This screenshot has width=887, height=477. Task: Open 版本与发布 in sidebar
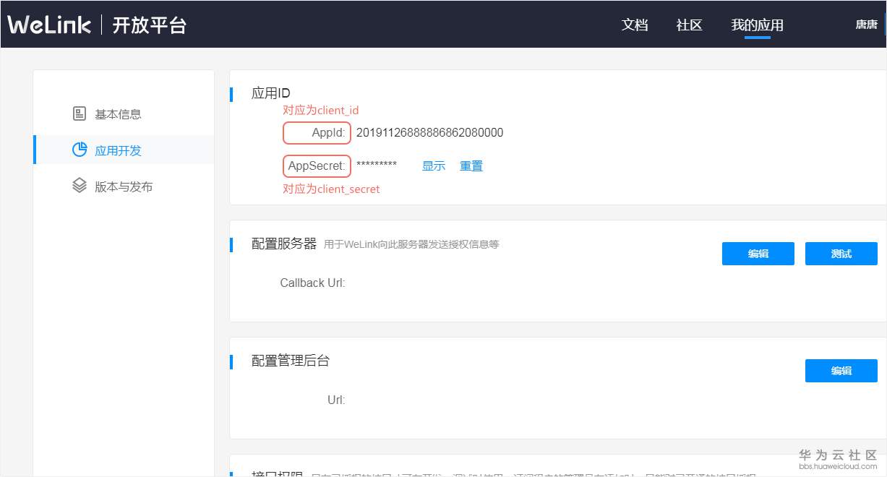(124, 186)
